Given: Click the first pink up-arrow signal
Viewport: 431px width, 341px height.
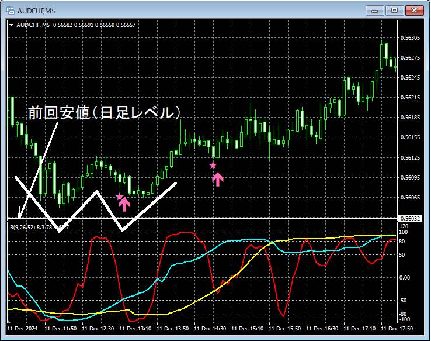Looking at the screenshot, I should 124,205.
